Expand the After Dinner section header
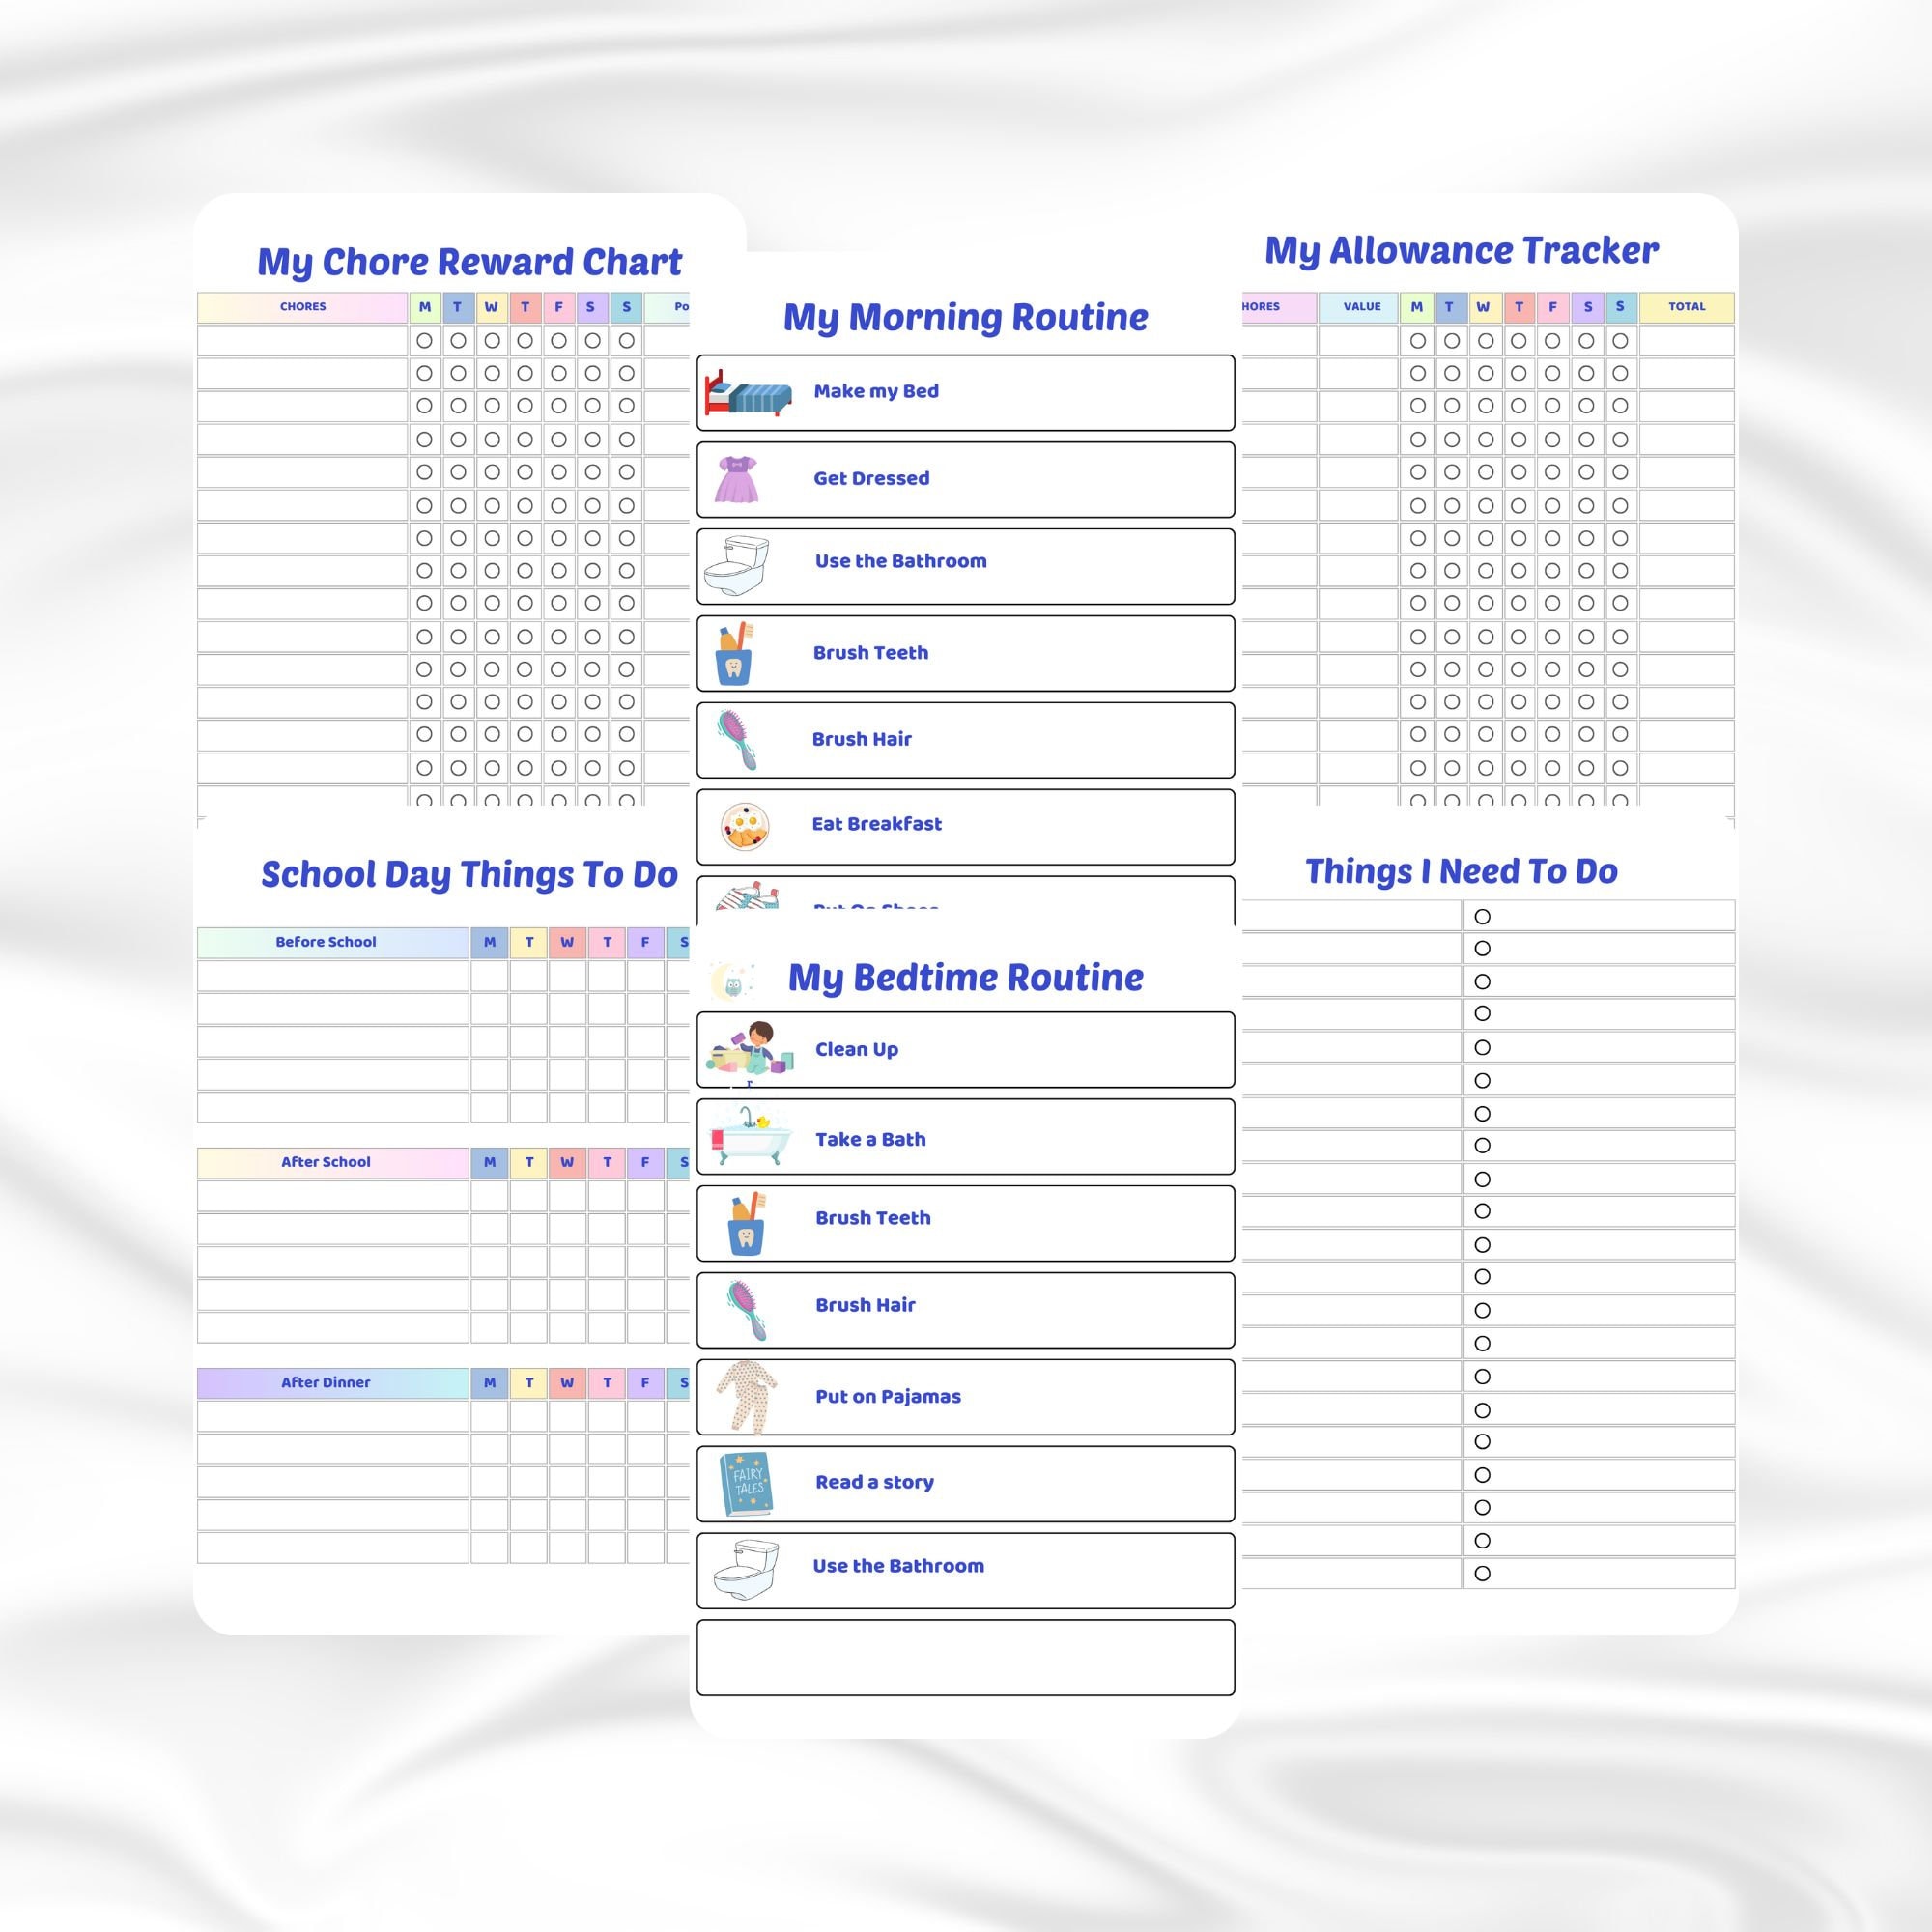 pyautogui.click(x=326, y=1382)
